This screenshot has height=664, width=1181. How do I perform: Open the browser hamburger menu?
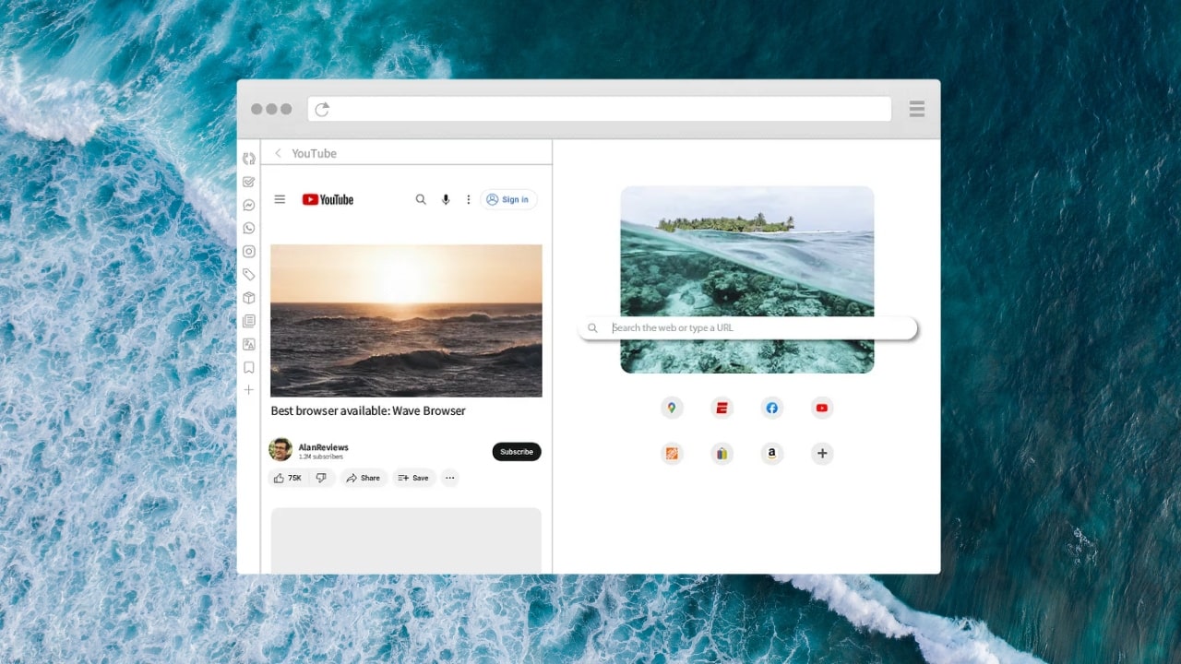pos(917,109)
